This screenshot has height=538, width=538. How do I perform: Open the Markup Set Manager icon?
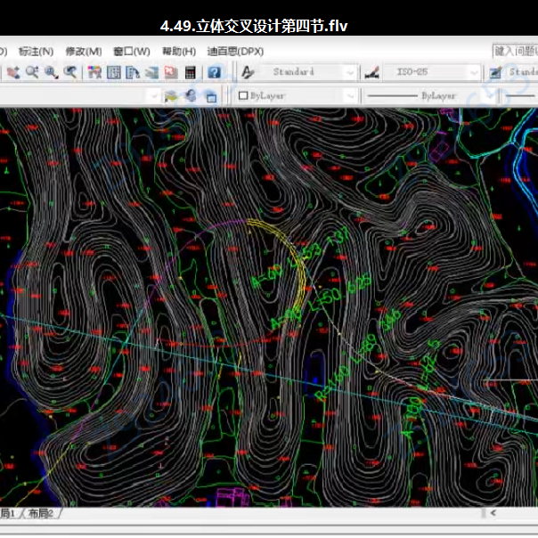[171, 72]
